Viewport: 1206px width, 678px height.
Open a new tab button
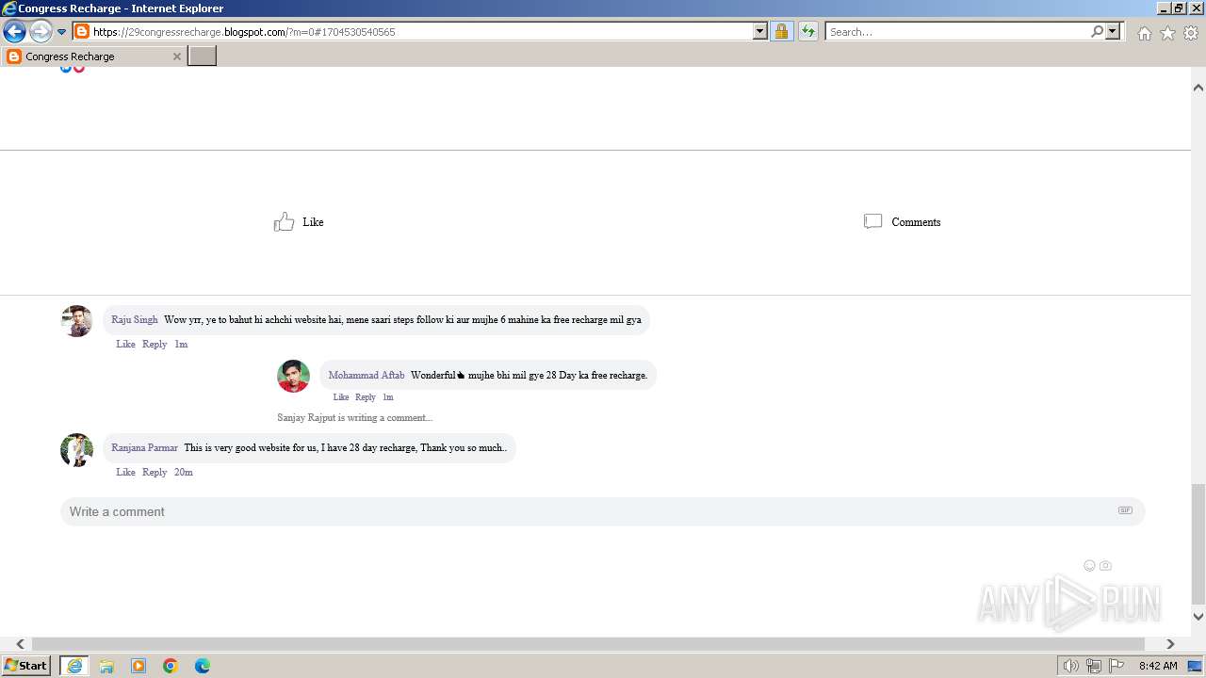coord(203,56)
